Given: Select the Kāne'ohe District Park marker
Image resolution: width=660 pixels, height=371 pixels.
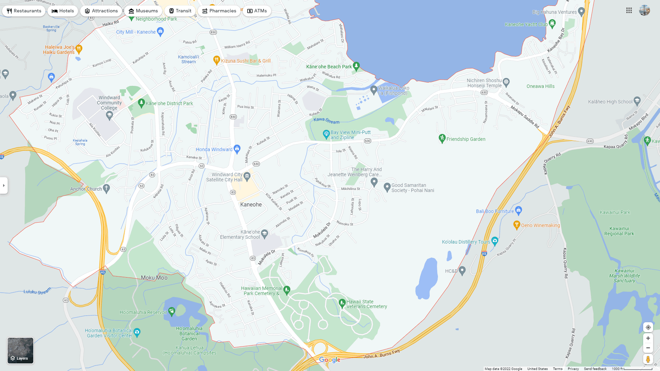Looking at the screenshot, I should tap(141, 103).
